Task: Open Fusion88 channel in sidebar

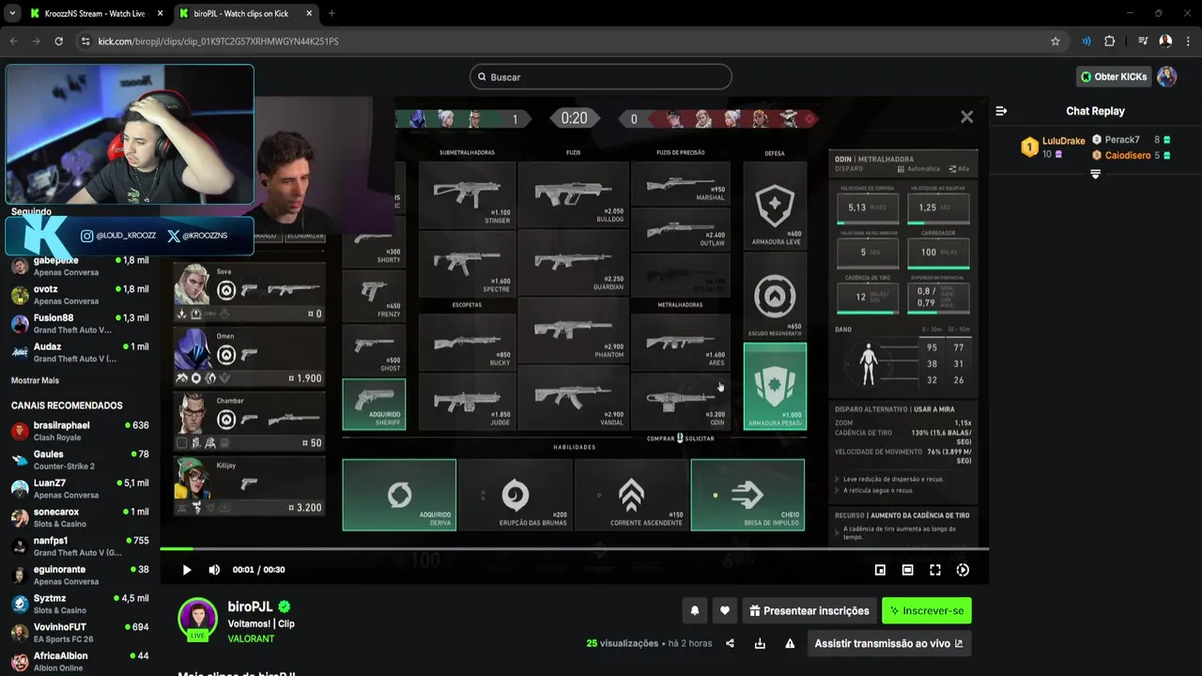Action: [80, 324]
